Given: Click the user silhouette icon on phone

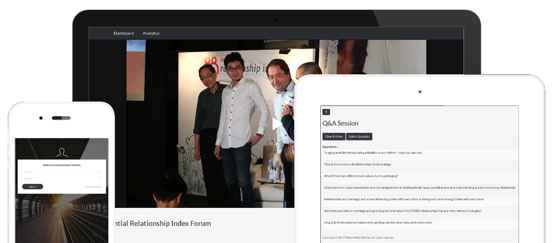Looking at the screenshot, I should tap(62, 152).
